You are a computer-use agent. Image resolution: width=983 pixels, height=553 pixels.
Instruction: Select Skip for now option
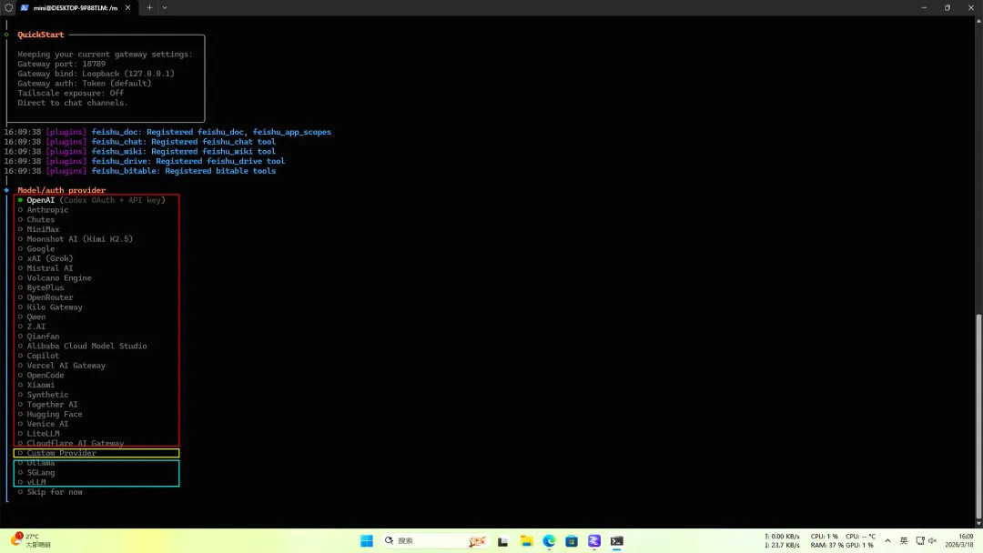click(50, 492)
